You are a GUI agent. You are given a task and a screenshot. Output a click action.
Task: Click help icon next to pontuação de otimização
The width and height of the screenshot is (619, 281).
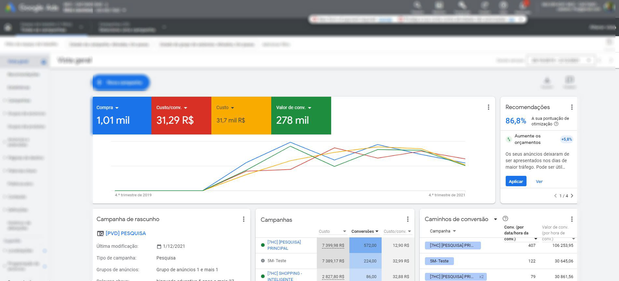pos(556,124)
